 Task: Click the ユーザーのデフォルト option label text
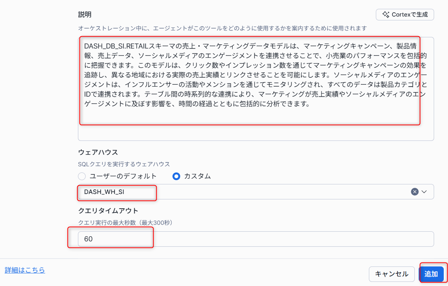click(123, 176)
